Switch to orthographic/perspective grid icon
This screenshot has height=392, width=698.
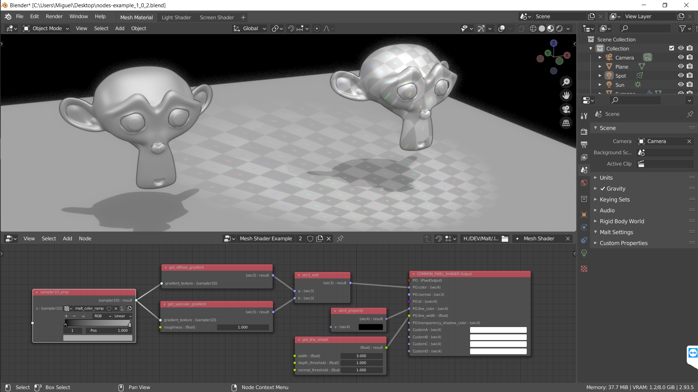click(x=566, y=123)
